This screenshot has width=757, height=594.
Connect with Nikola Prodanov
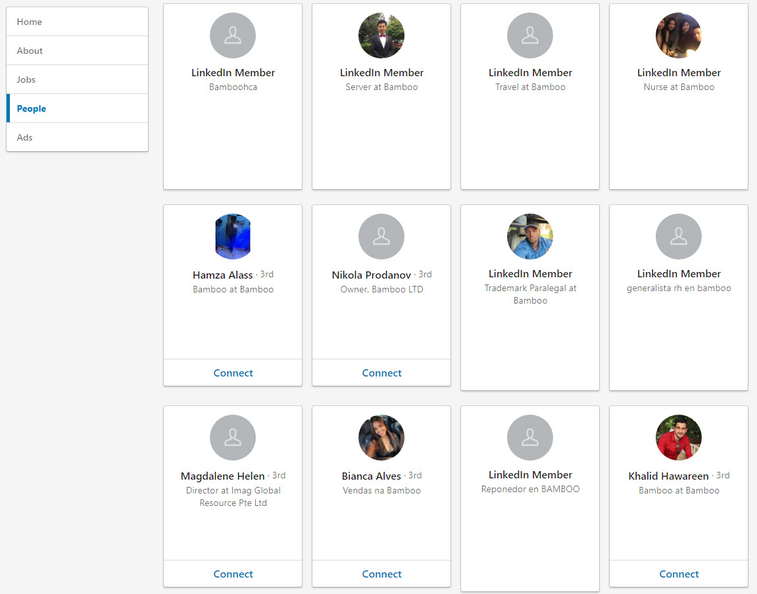click(381, 373)
